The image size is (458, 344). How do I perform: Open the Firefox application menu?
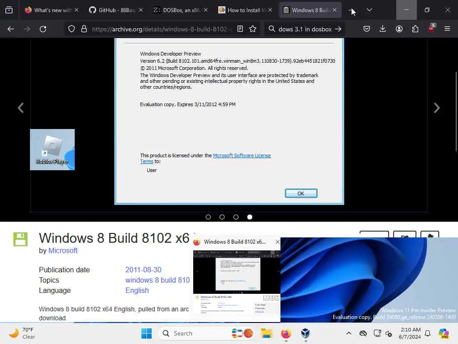(x=447, y=29)
